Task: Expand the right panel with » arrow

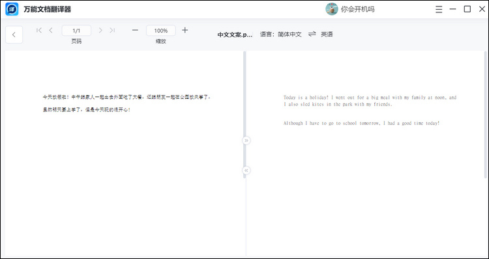Action: 246,141
